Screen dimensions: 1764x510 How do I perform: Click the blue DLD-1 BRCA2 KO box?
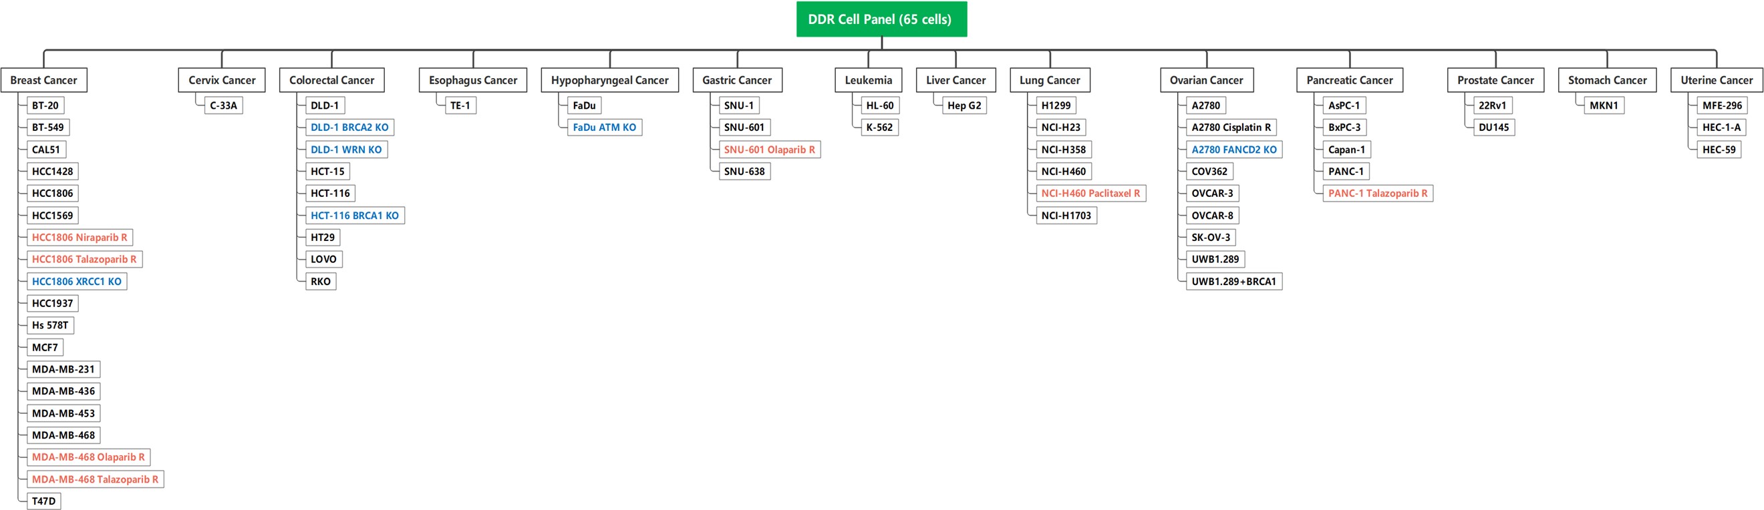350,127
